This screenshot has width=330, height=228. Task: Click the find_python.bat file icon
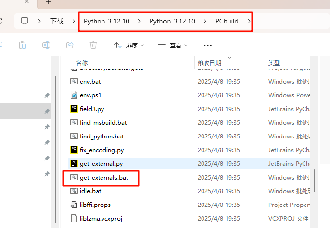pyautogui.click(x=74, y=136)
